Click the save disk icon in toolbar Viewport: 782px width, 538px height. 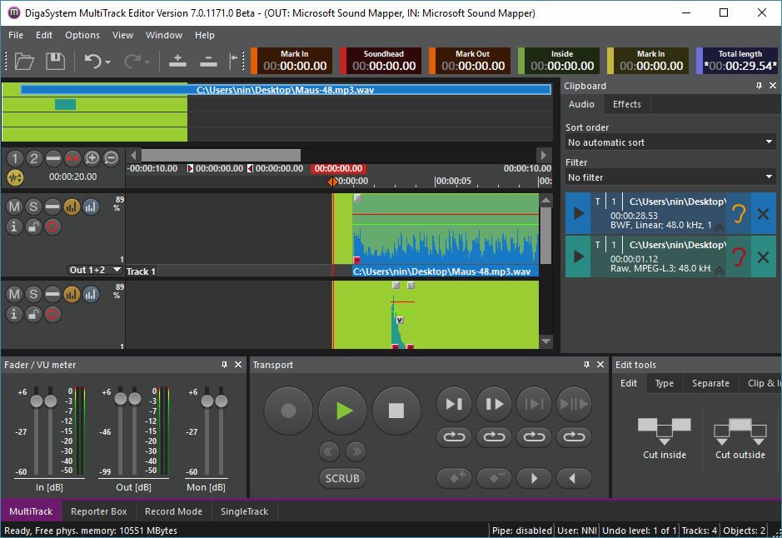(55, 61)
